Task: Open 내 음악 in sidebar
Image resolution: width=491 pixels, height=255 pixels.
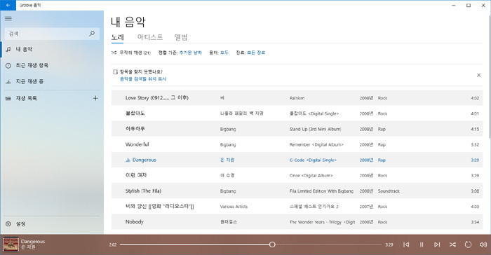Action: point(52,50)
